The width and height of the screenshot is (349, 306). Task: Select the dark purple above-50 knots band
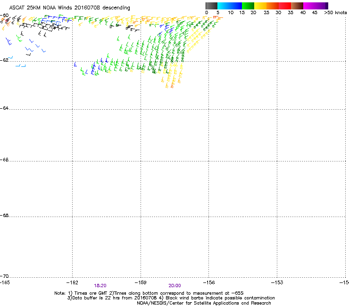pyautogui.click(x=327, y=6)
